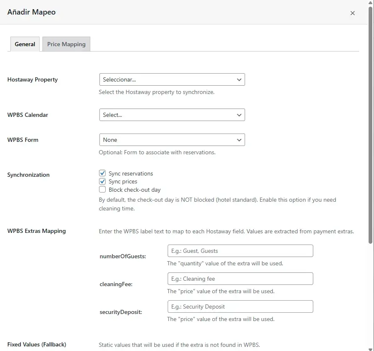The height and width of the screenshot is (351, 374).
Task: Click the numberOfGuests: label
Action: pos(123,256)
